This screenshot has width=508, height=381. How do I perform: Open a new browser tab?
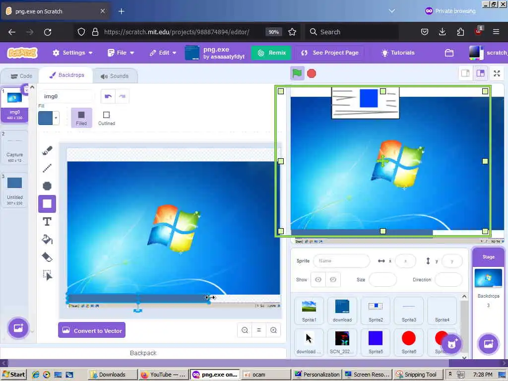pyautogui.click(x=121, y=11)
